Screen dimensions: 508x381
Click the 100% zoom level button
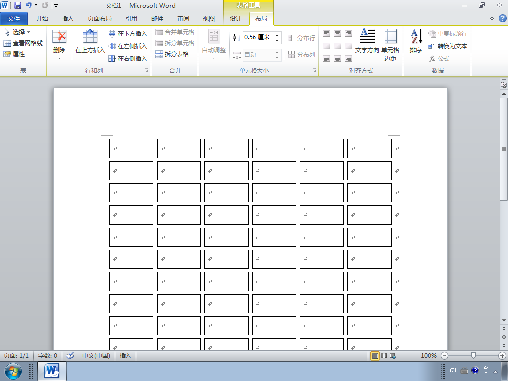[x=428, y=356]
